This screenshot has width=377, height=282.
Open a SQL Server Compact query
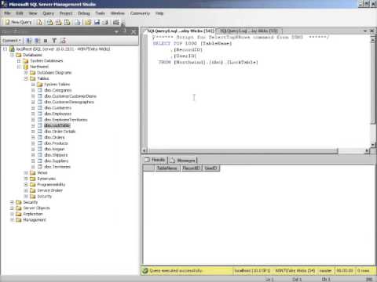click(x=78, y=22)
